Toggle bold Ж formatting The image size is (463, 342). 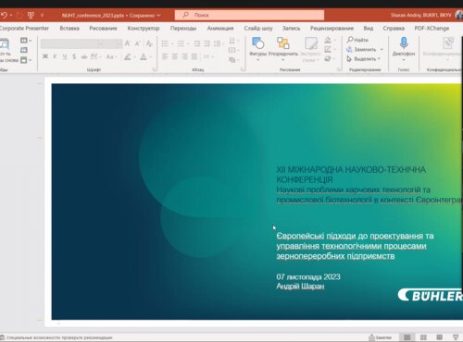click(45, 56)
